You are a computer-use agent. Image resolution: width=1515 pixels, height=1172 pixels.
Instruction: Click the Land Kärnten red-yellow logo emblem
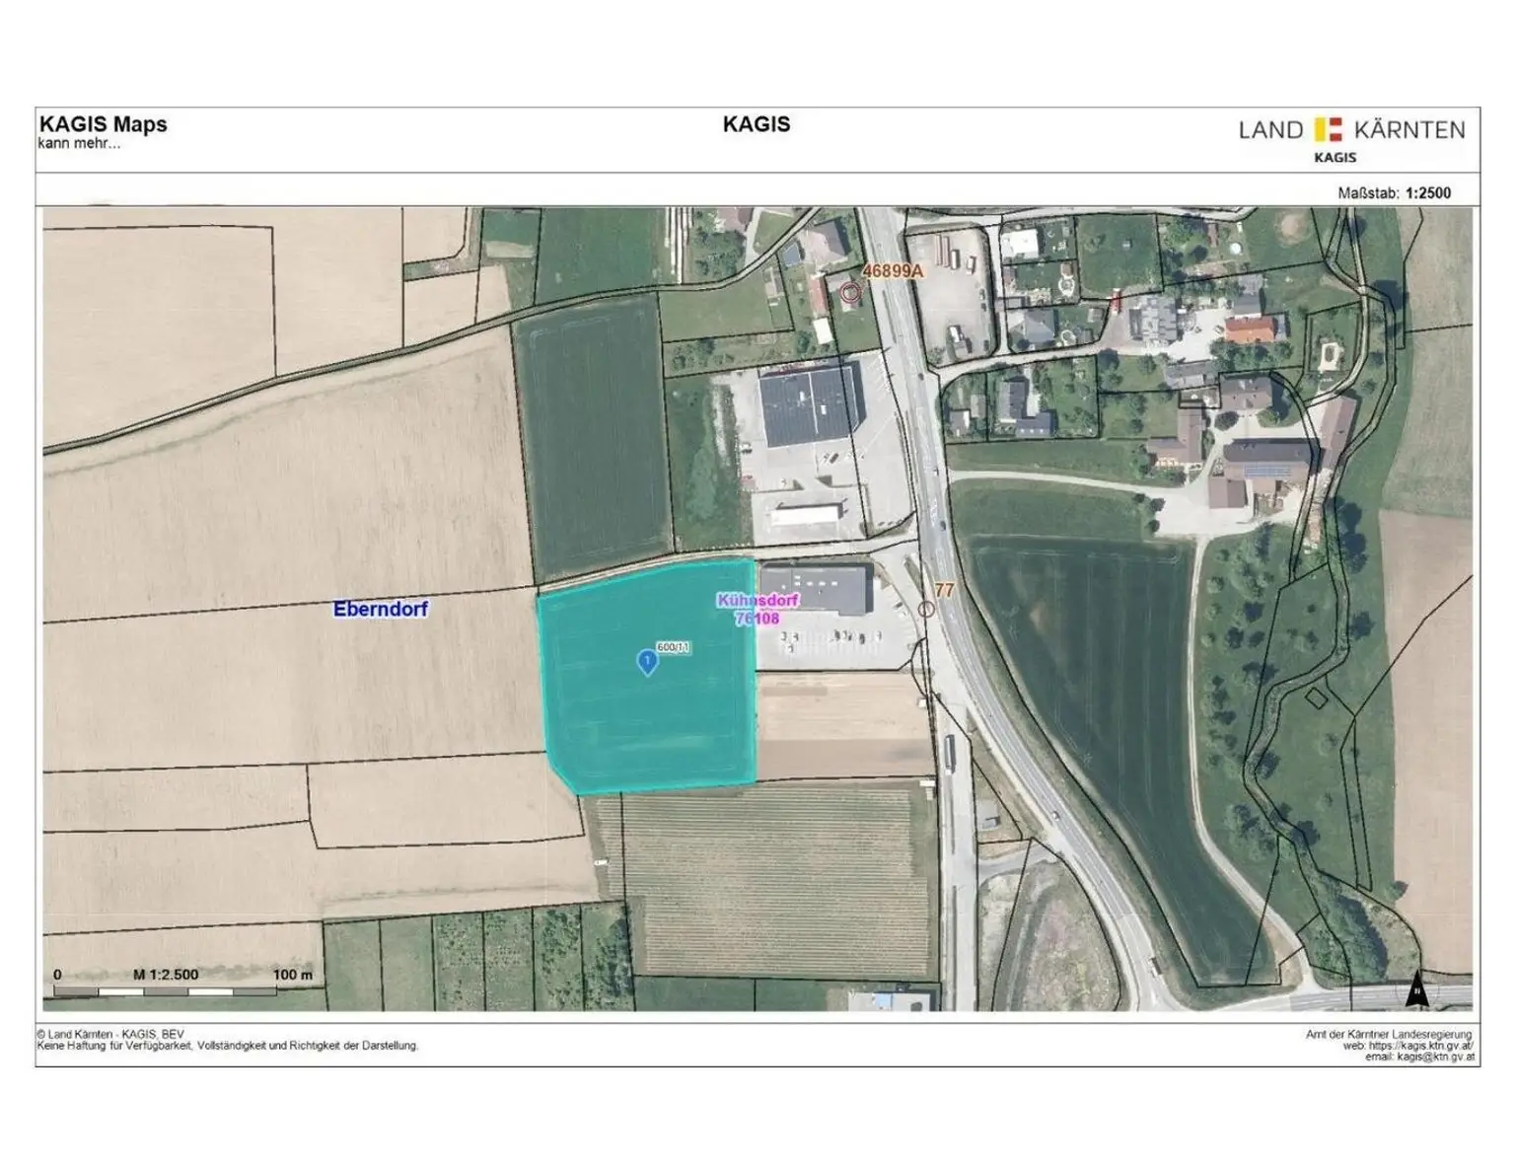[x=1329, y=129]
